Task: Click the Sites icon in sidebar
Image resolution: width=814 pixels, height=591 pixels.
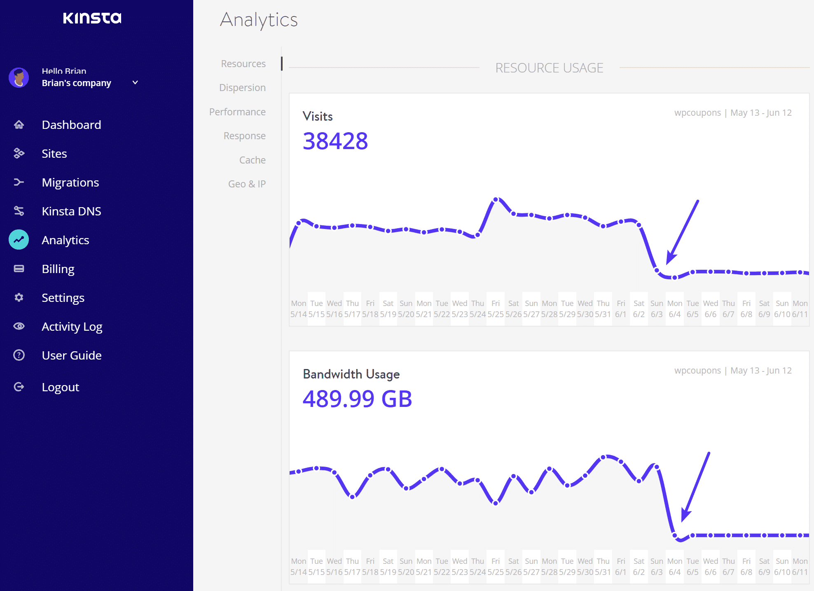Action: pos(18,153)
